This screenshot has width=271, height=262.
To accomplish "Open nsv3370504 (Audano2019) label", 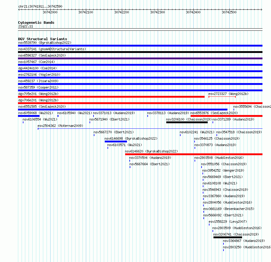I will tap(150, 158).
